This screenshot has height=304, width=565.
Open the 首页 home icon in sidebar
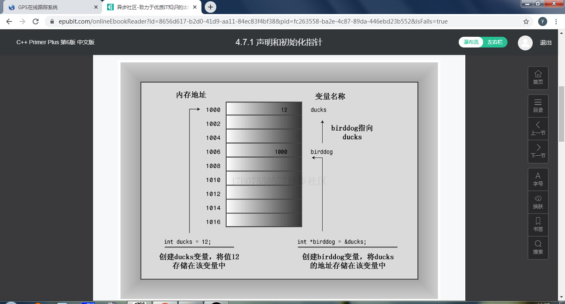tap(538, 78)
